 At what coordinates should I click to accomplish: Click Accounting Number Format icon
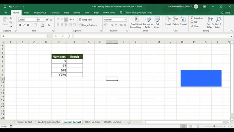click(x=106, y=25)
